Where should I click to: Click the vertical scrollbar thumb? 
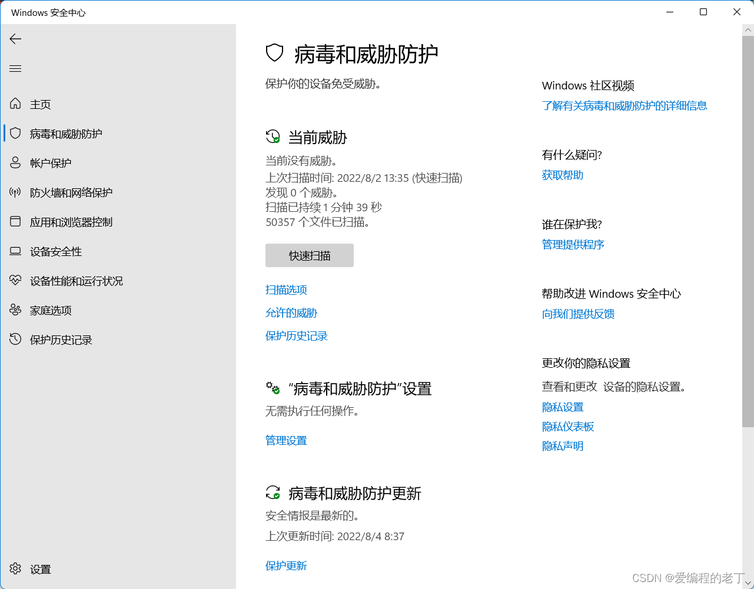click(x=748, y=231)
